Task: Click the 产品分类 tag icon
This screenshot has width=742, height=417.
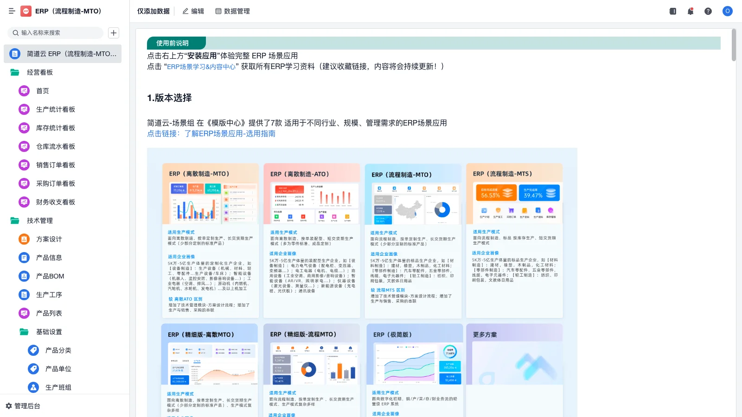Action: (33, 350)
